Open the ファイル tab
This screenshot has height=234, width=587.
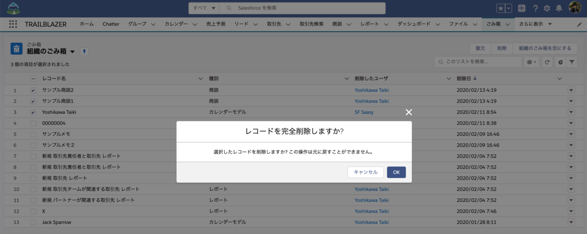458,24
